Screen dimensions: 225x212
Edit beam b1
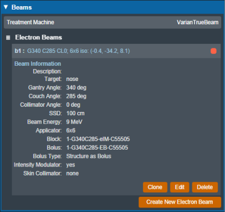179,187
